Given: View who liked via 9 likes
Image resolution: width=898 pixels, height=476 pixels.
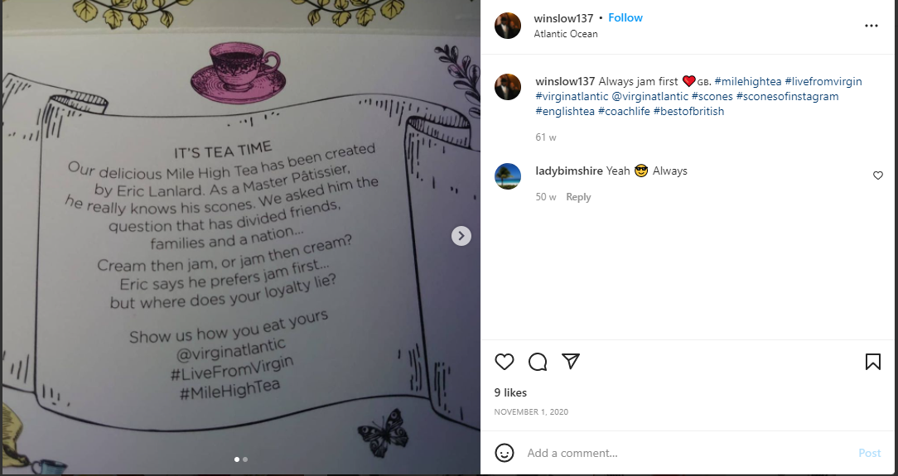Looking at the screenshot, I should tap(510, 392).
